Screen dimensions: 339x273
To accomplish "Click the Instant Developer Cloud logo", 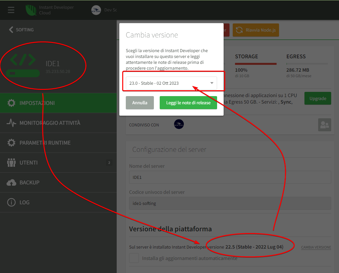I will 31,10.
